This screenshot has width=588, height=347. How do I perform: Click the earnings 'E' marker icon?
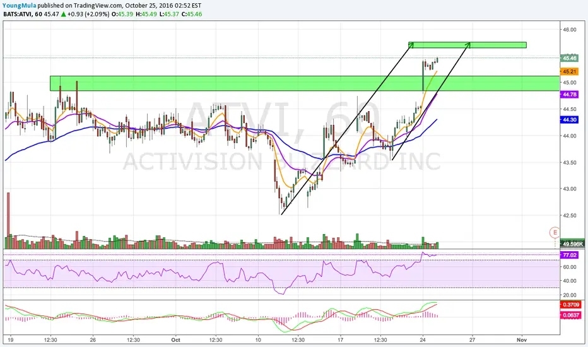[x=555, y=232]
